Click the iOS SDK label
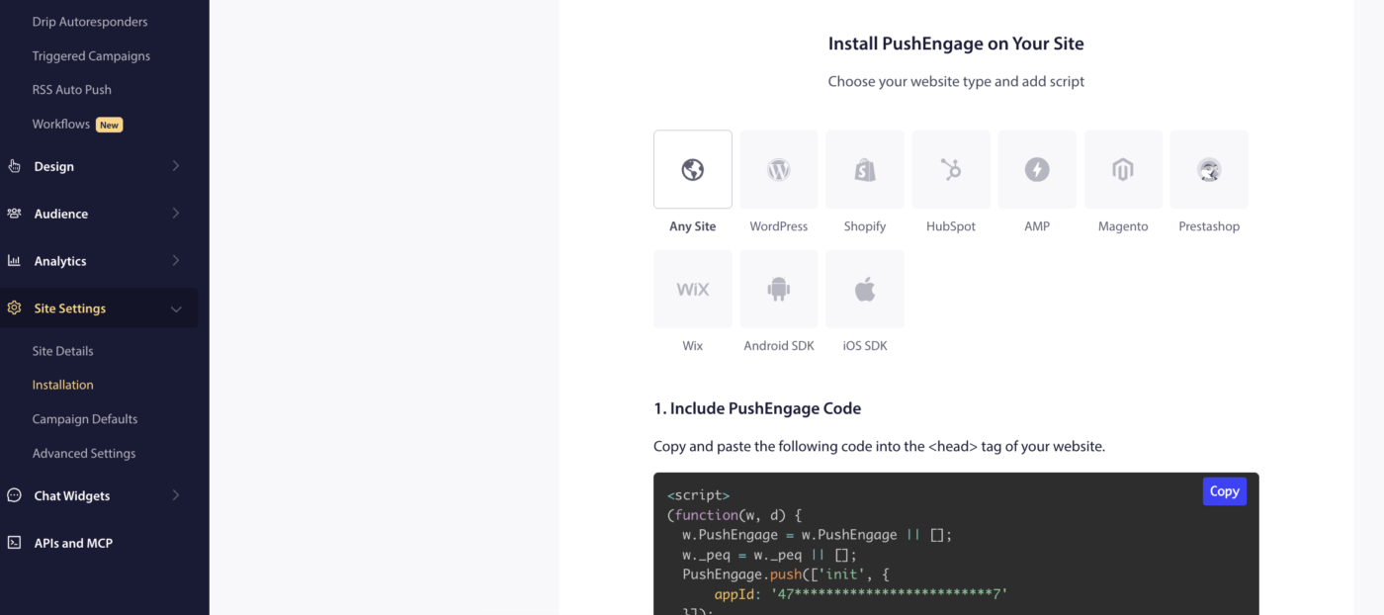This screenshot has height=615, width=1384. point(865,346)
